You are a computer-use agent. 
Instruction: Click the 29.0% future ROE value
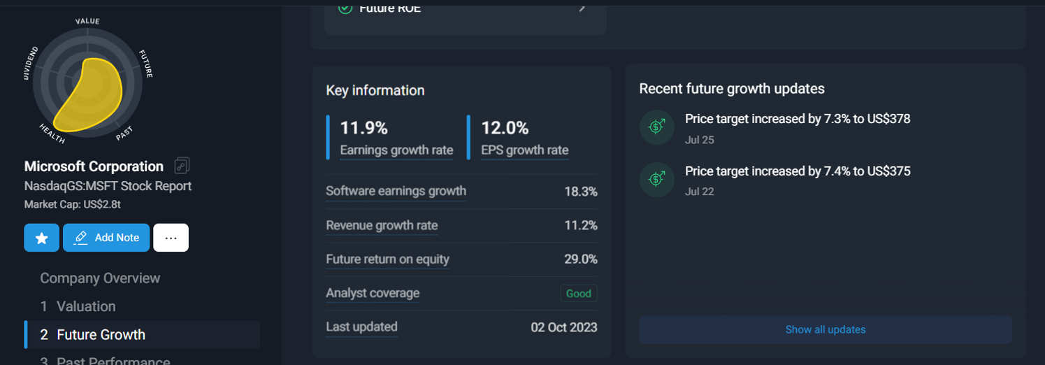[x=581, y=259]
